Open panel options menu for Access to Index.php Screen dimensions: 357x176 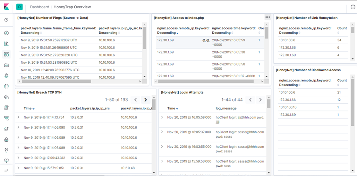coord(268,17)
